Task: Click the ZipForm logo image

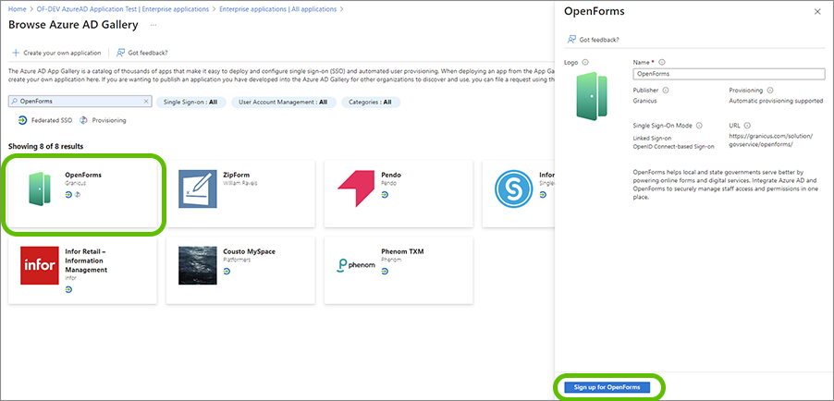Action: pyautogui.click(x=198, y=188)
